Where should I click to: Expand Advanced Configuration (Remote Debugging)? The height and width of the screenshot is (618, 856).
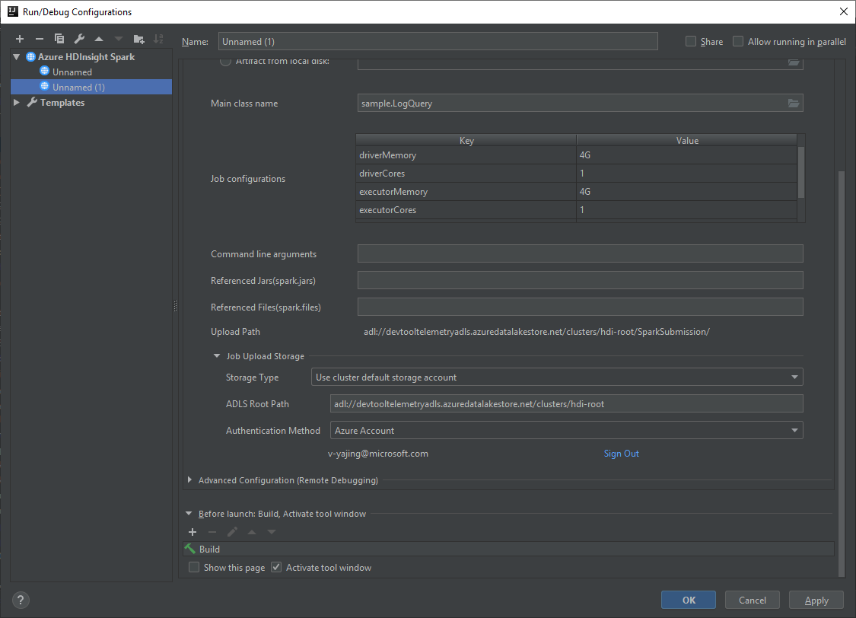point(189,480)
